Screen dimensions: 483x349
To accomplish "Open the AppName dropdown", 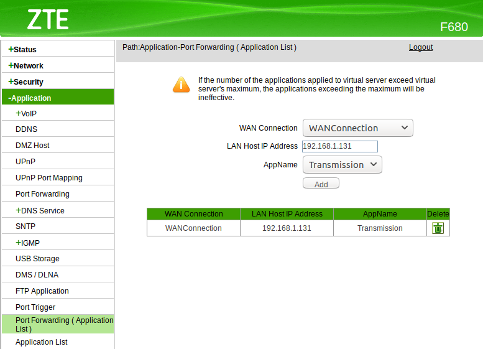I will [x=342, y=165].
